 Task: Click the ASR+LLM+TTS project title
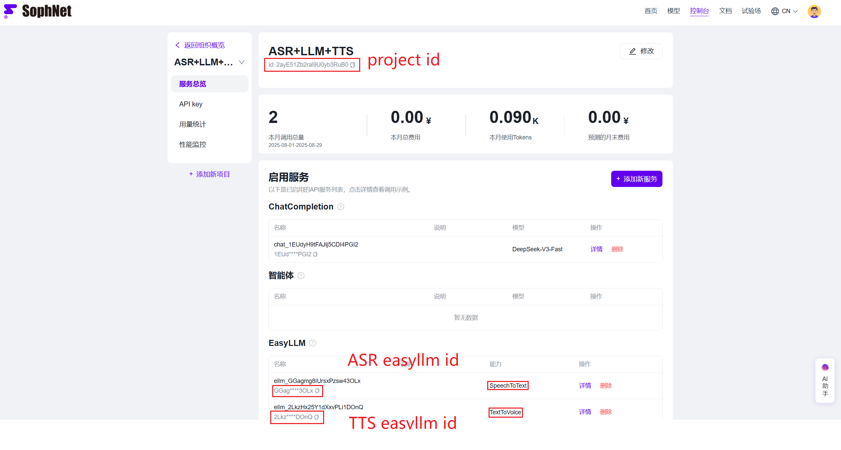coord(311,51)
